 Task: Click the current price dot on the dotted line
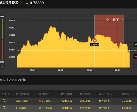point(130,50)
